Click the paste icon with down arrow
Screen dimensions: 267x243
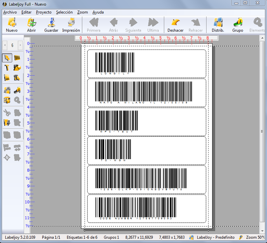coord(7,122)
